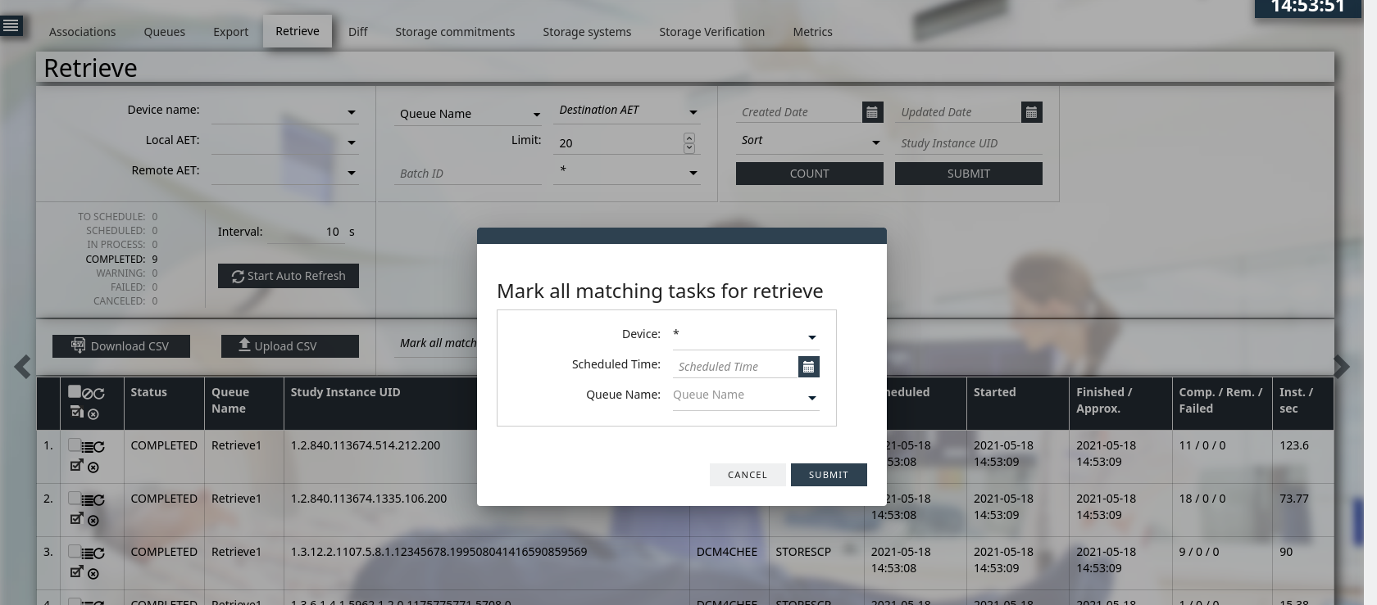
Task: Click the Study Instance UID filter field
Action: click(x=969, y=143)
